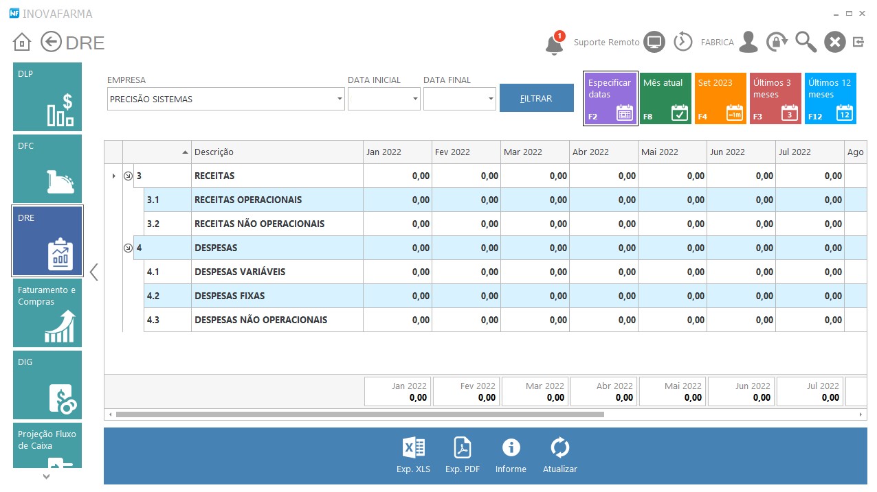Collapse the DESPESAS row group
Image resolution: width=877 pixels, height=492 pixels.
(128, 248)
